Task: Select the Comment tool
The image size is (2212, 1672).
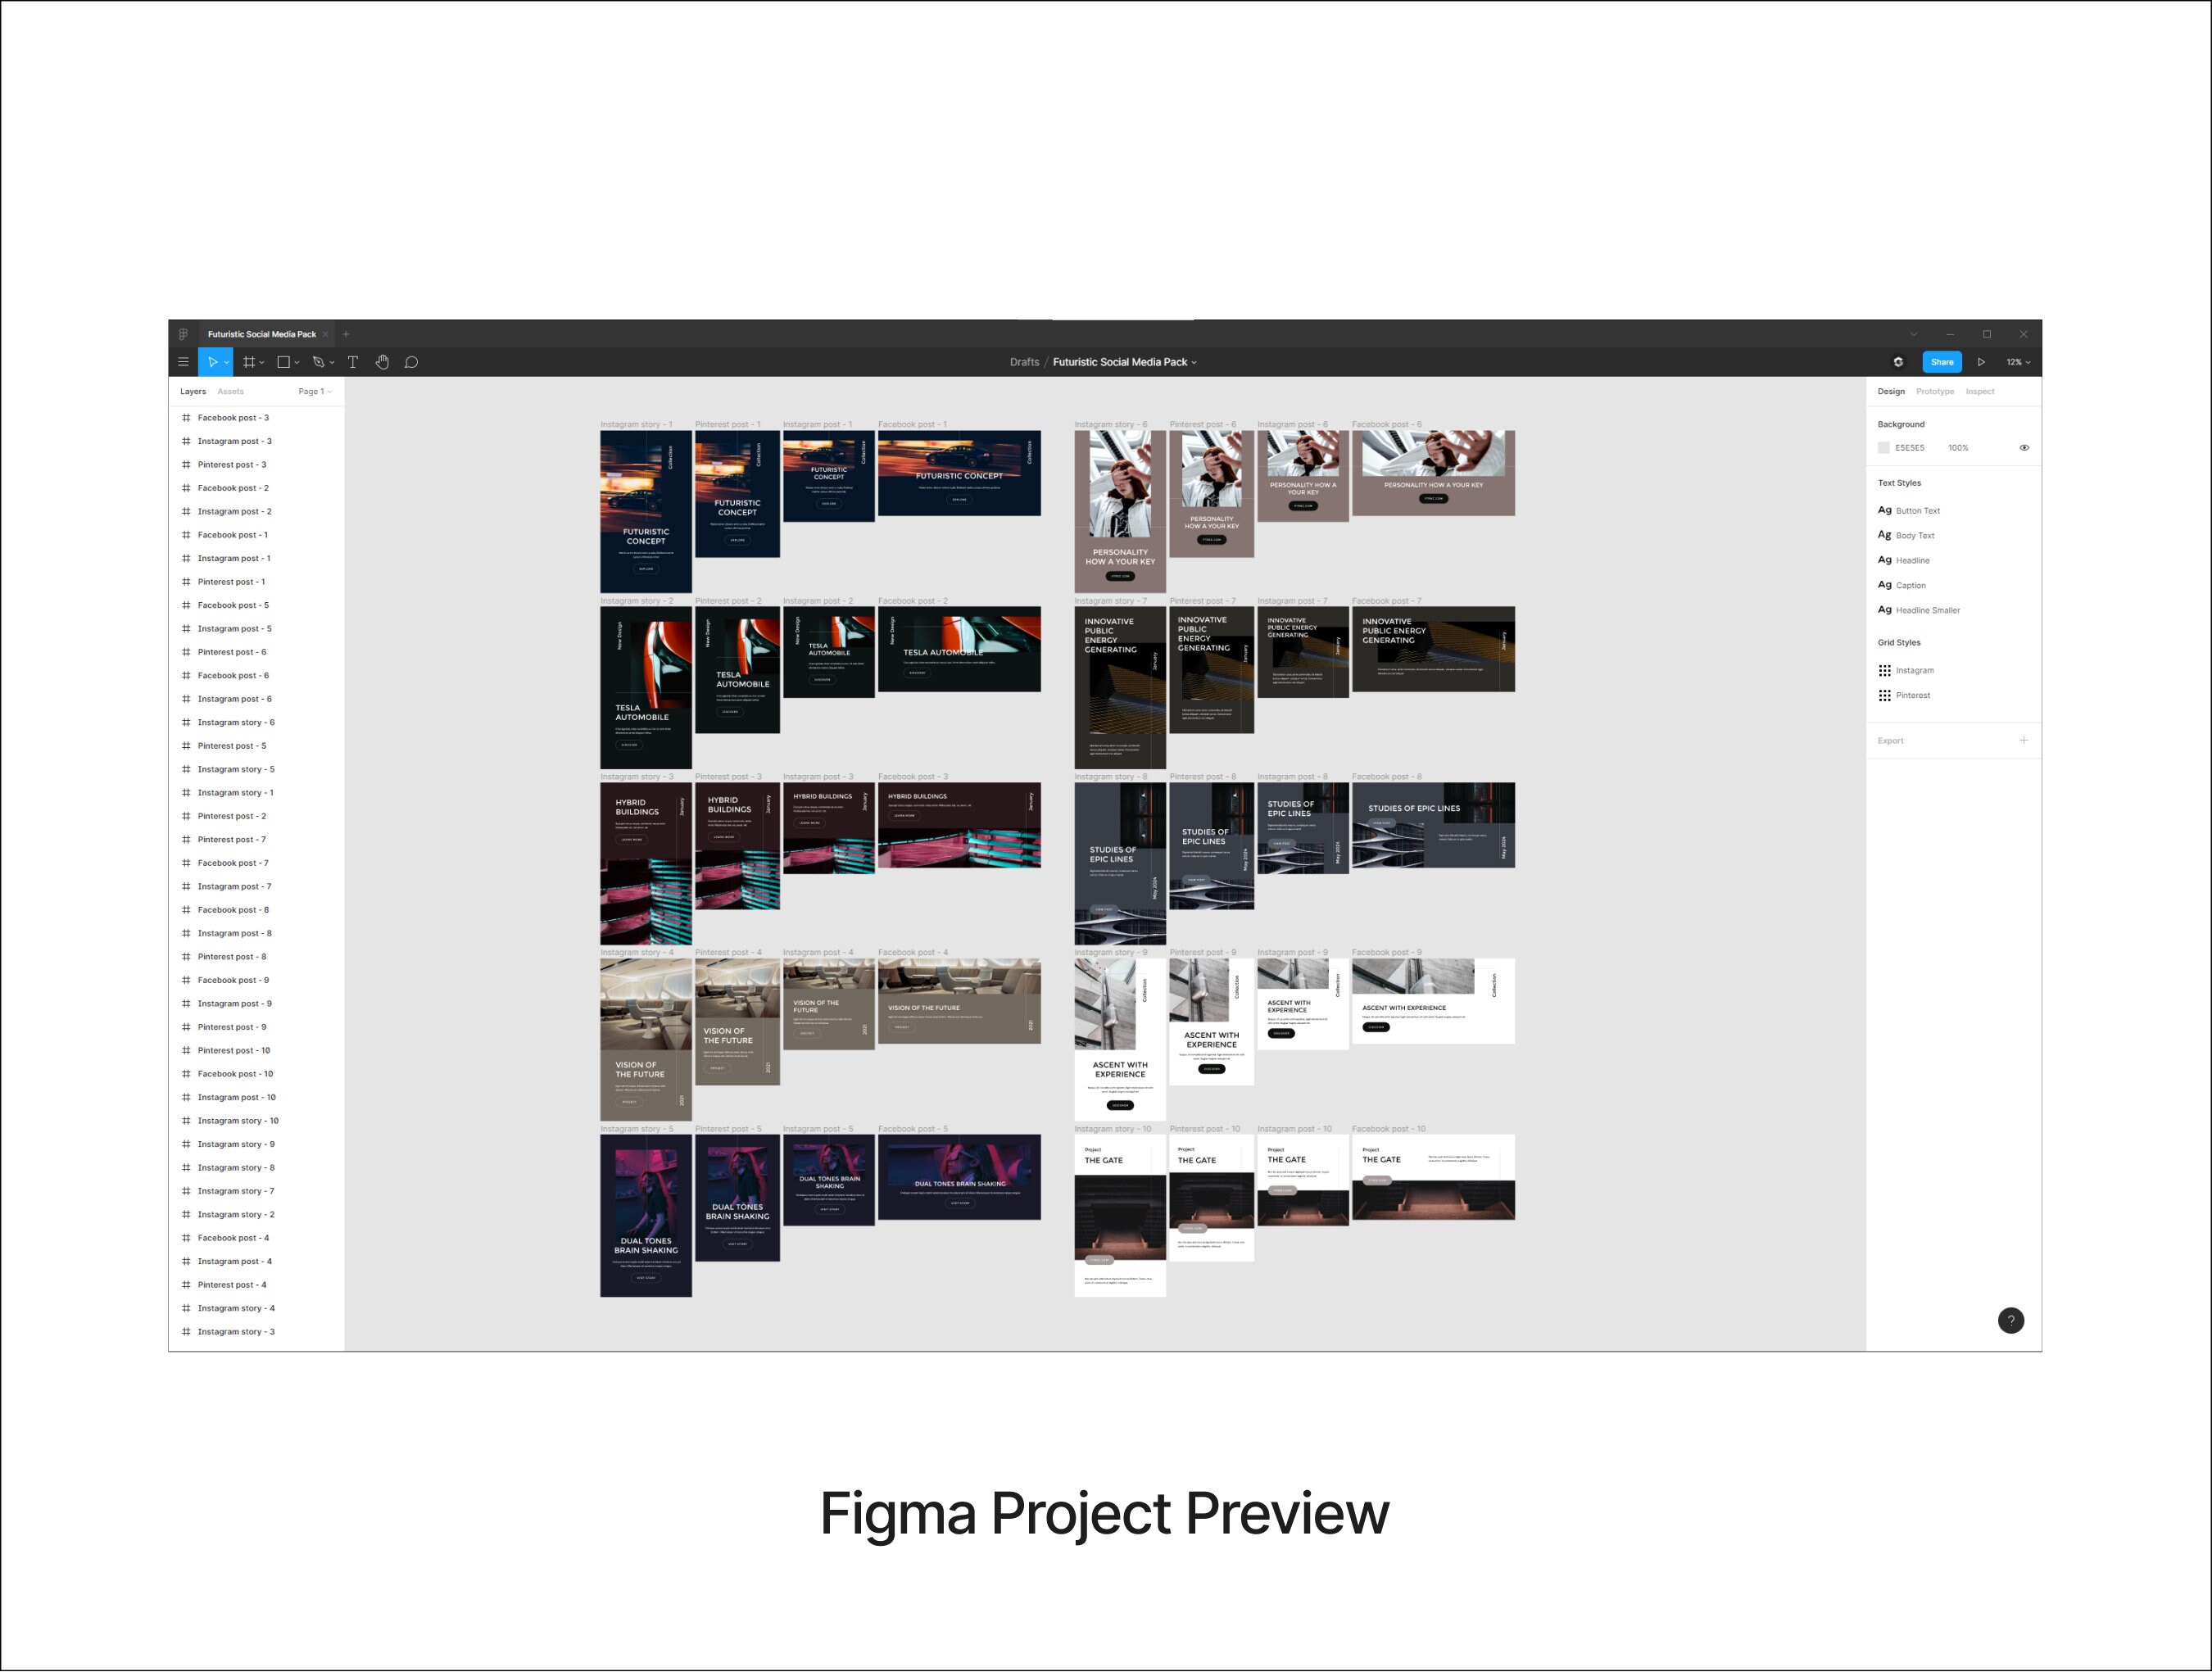Action: tap(411, 362)
